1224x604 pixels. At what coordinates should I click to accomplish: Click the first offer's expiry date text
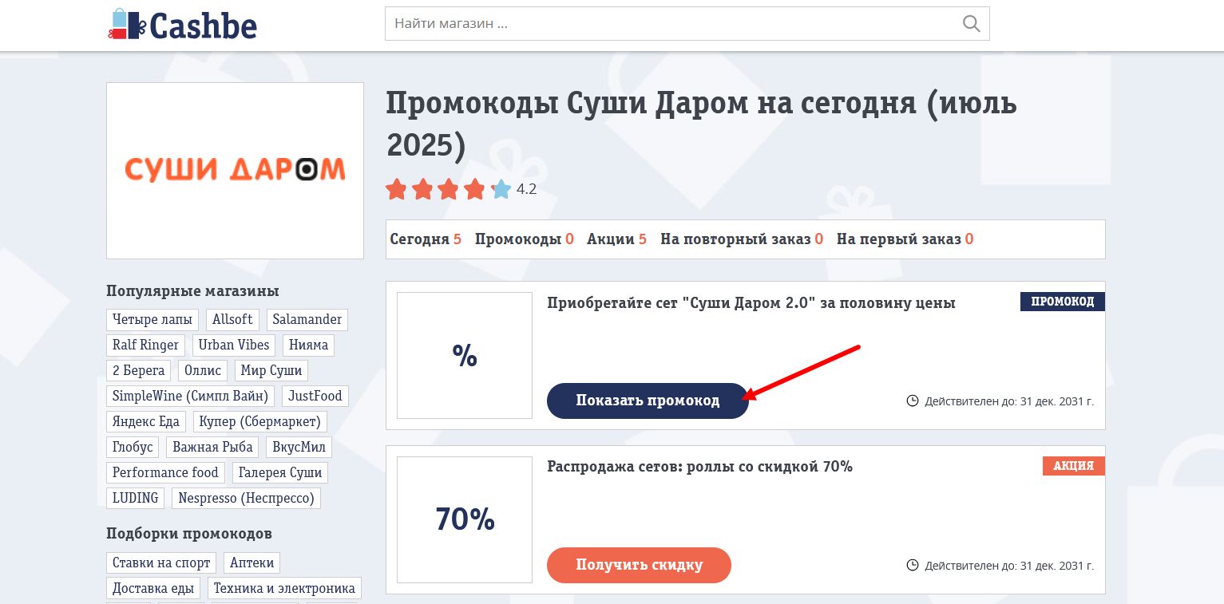click(1009, 401)
